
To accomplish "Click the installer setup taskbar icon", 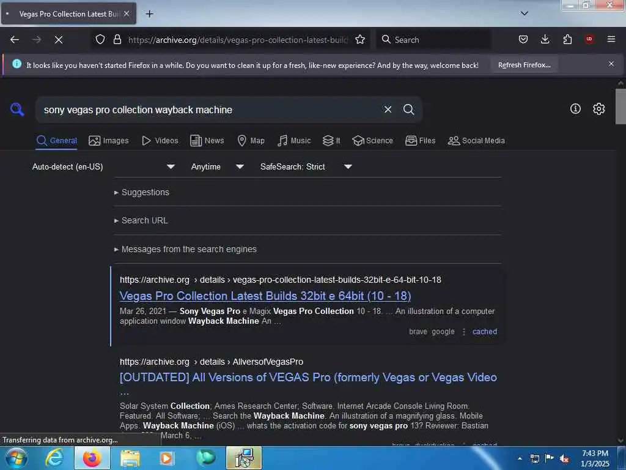I will click(244, 458).
